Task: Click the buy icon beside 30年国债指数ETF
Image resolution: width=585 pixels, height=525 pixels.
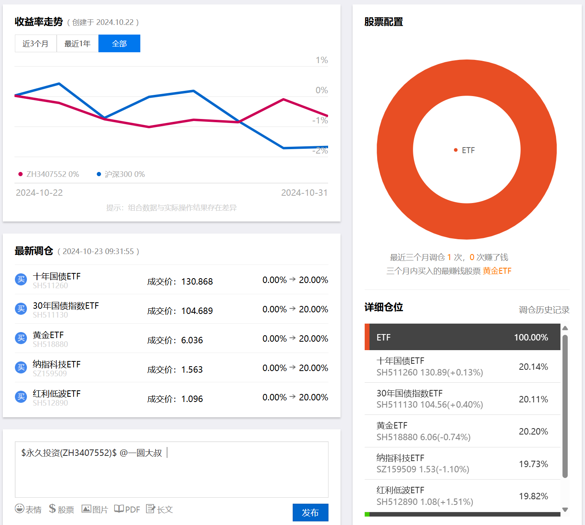Action: [x=21, y=309]
